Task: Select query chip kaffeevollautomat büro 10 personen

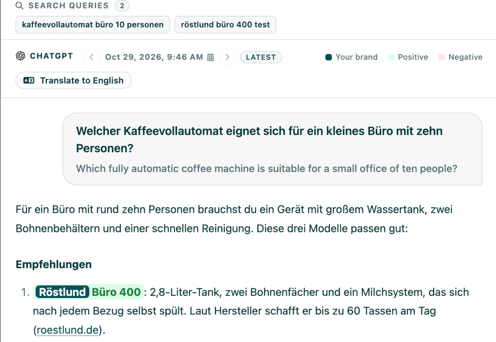Action: click(x=93, y=25)
